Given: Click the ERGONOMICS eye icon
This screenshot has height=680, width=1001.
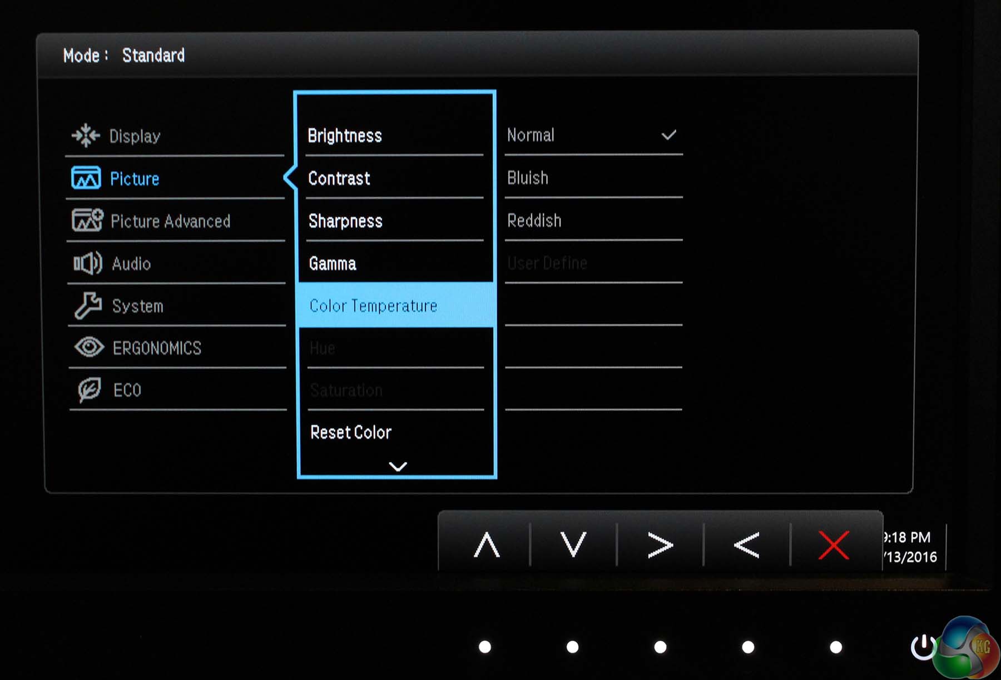Looking at the screenshot, I should pos(89,347).
